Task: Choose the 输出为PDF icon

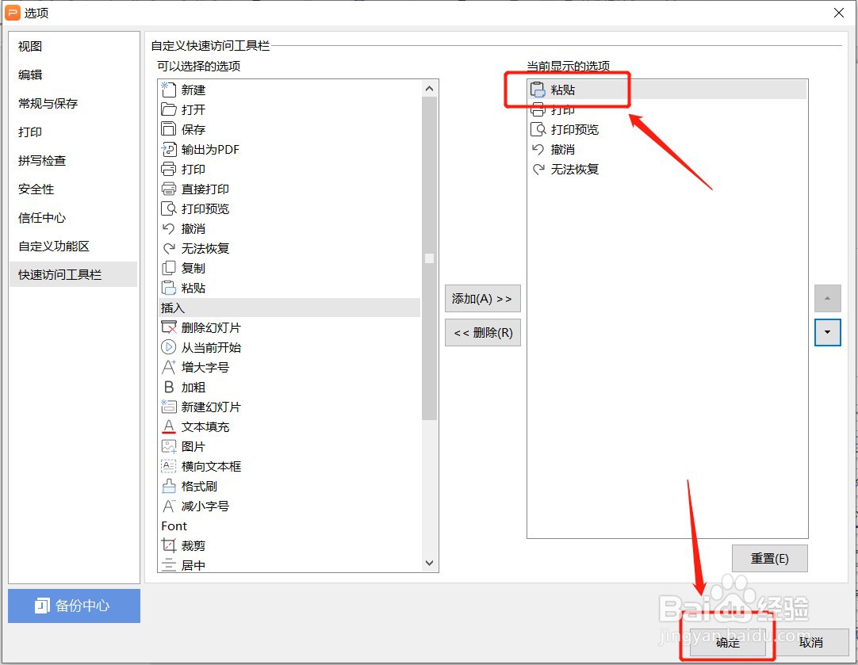Action: 169,149
